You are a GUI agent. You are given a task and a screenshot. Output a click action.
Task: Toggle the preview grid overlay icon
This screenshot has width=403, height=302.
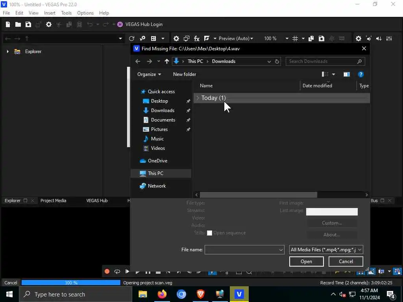click(x=295, y=39)
